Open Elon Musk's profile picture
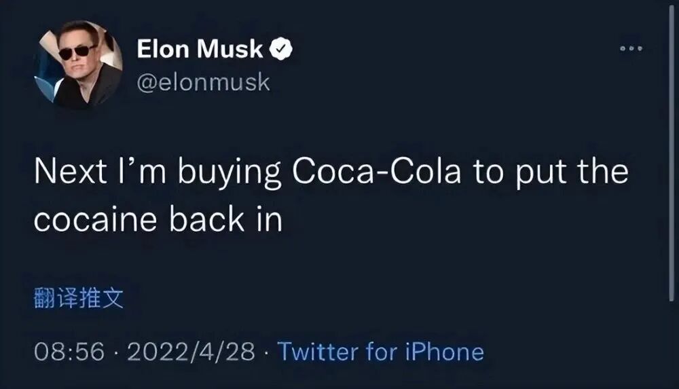The height and width of the screenshot is (389, 679). point(79,65)
